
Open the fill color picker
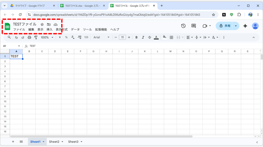[165, 37]
